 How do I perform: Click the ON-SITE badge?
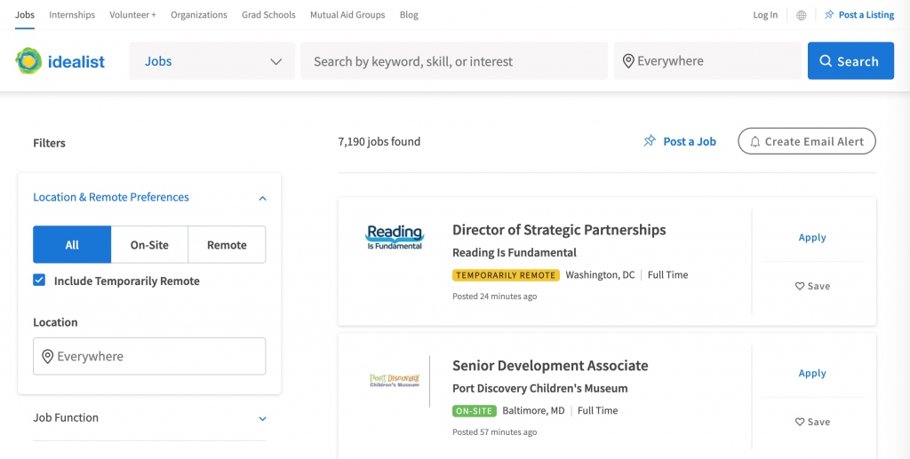coord(475,411)
